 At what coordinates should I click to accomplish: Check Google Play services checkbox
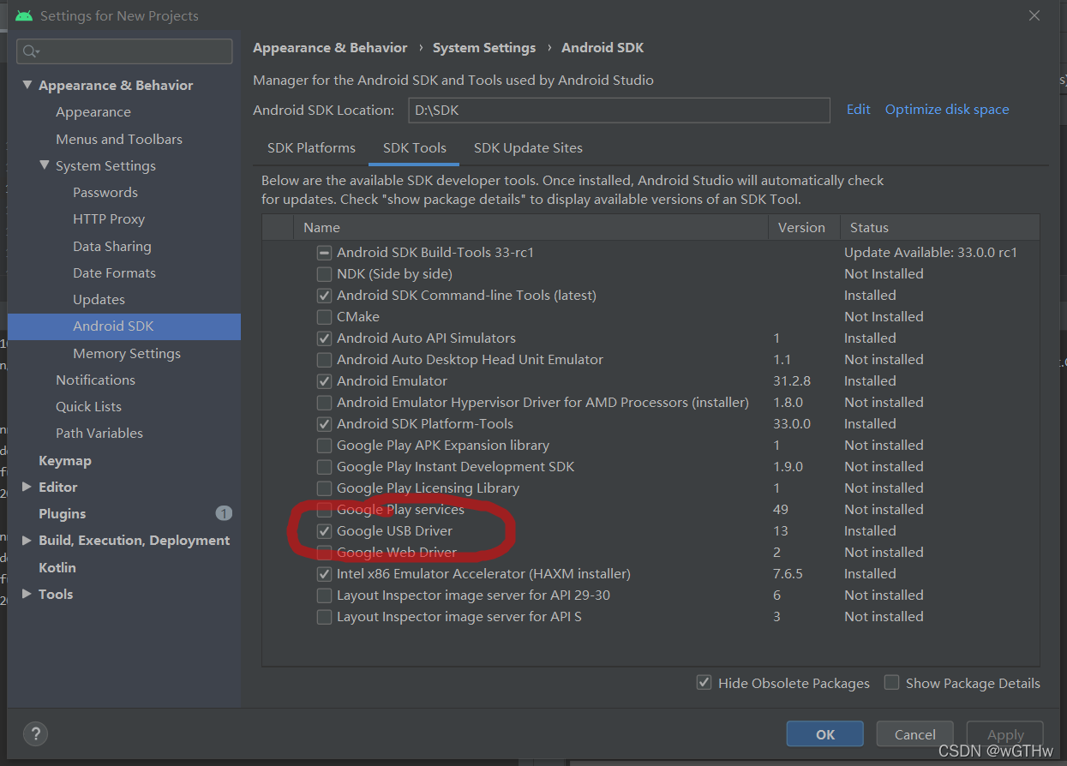[324, 510]
